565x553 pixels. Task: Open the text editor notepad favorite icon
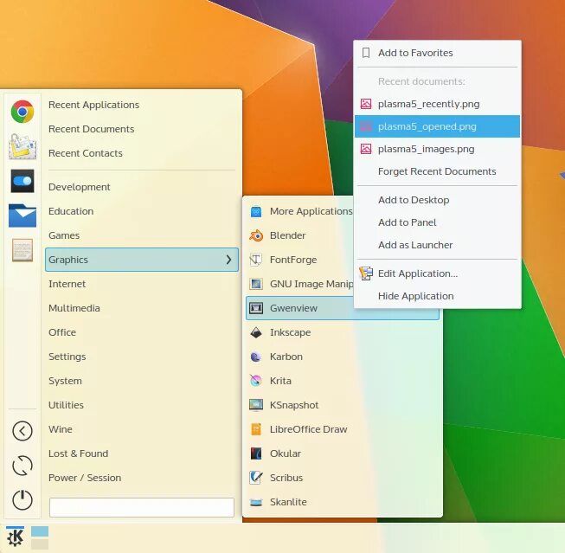click(x=22, y=250)
